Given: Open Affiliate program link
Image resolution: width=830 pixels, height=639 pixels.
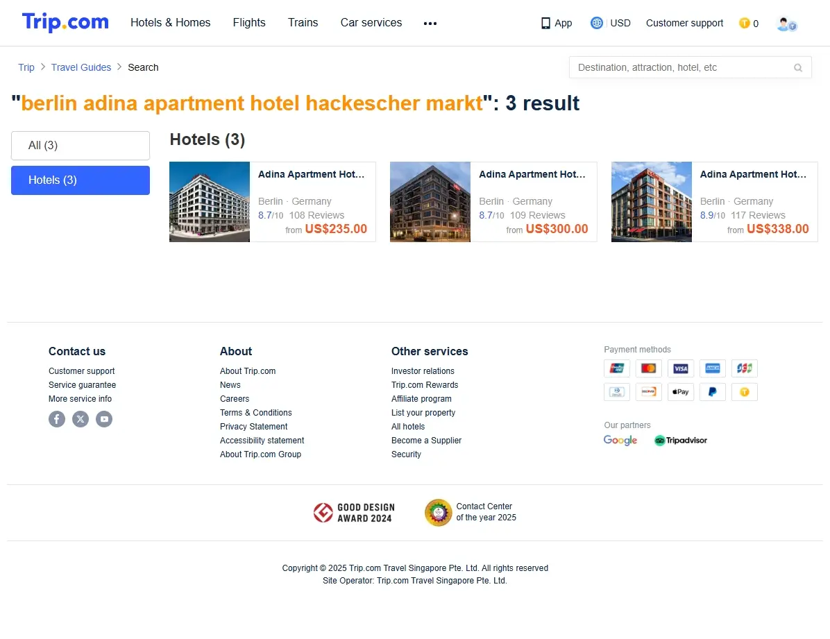Looking at the screenshot, I should coord(421,399).
